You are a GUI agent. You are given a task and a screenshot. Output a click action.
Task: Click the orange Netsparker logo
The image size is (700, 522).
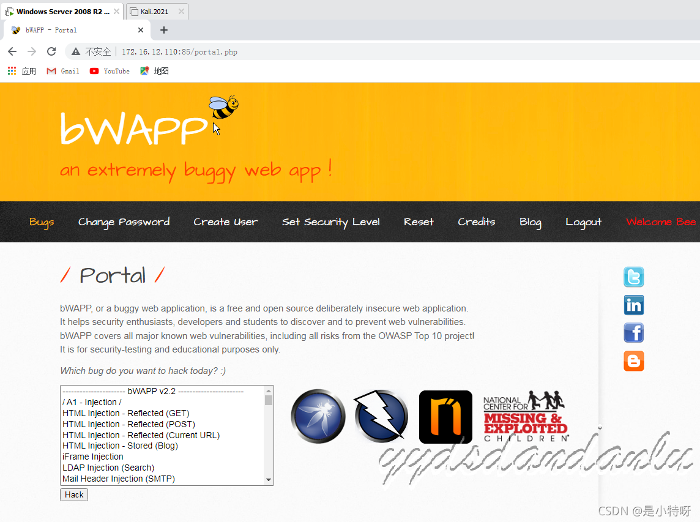(x=445, y=417)
